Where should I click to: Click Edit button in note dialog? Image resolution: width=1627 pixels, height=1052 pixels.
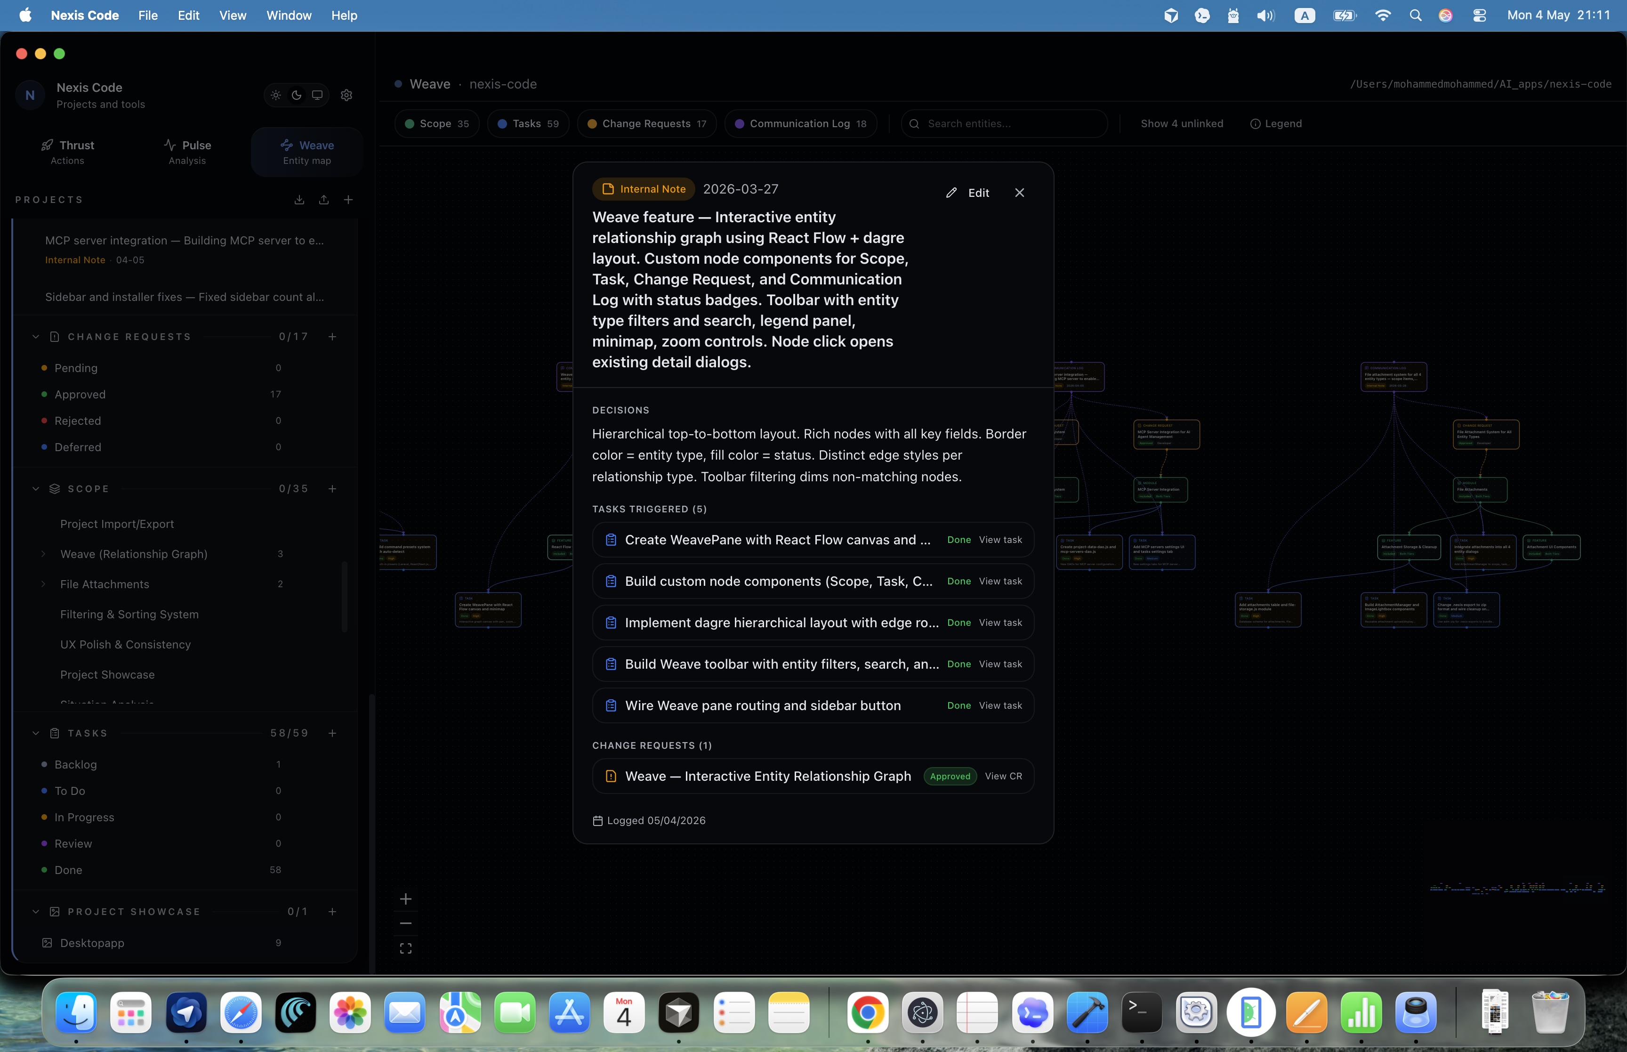point(968,193)
